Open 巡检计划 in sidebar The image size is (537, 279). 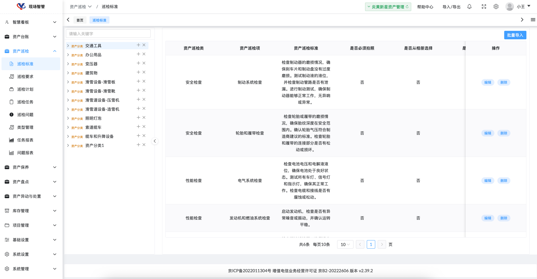coord(25,89)
